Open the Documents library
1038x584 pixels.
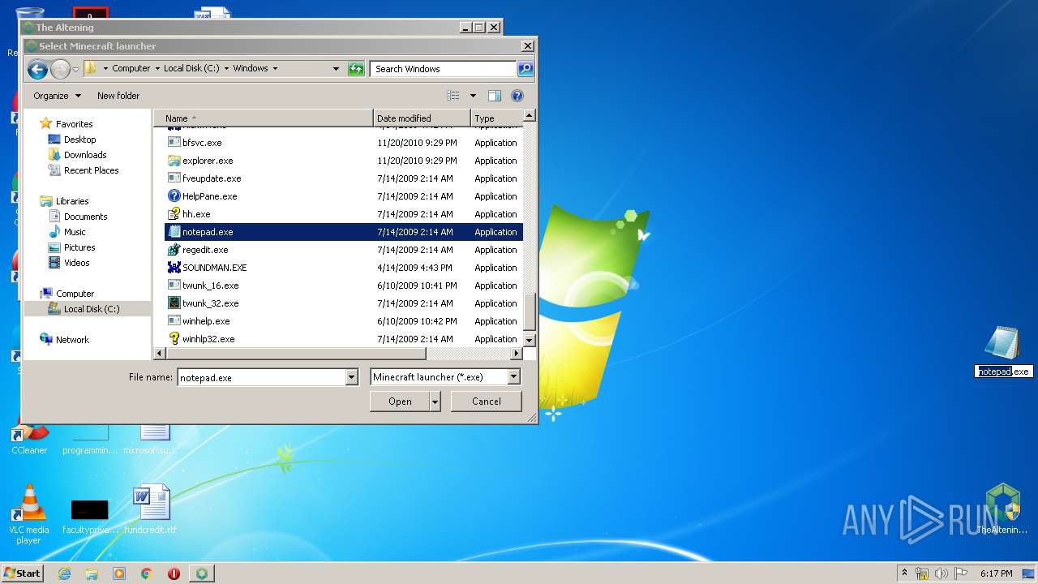point(85,217)
